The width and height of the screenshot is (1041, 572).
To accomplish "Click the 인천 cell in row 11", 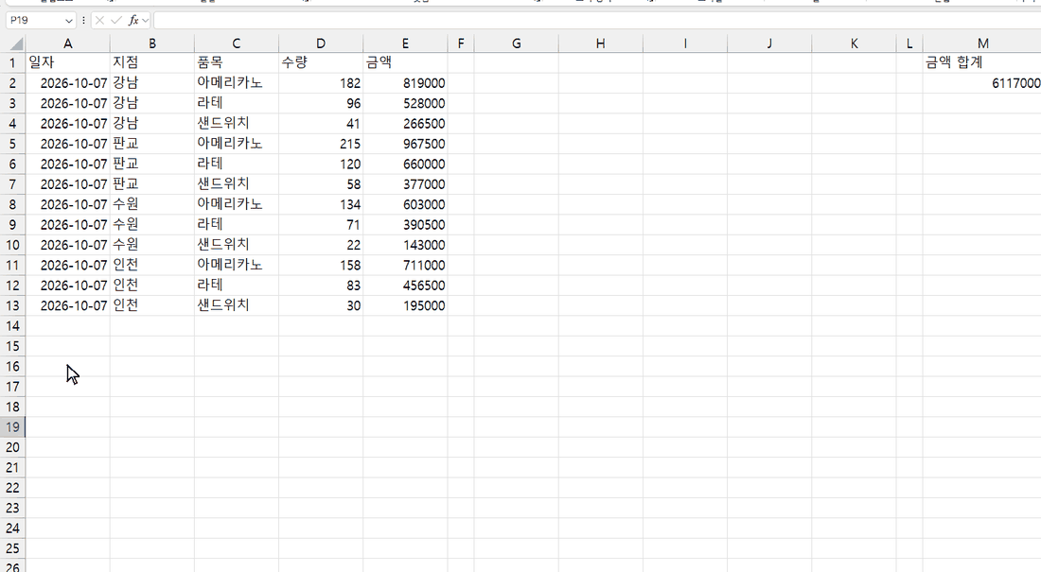I will pos(152,266).
